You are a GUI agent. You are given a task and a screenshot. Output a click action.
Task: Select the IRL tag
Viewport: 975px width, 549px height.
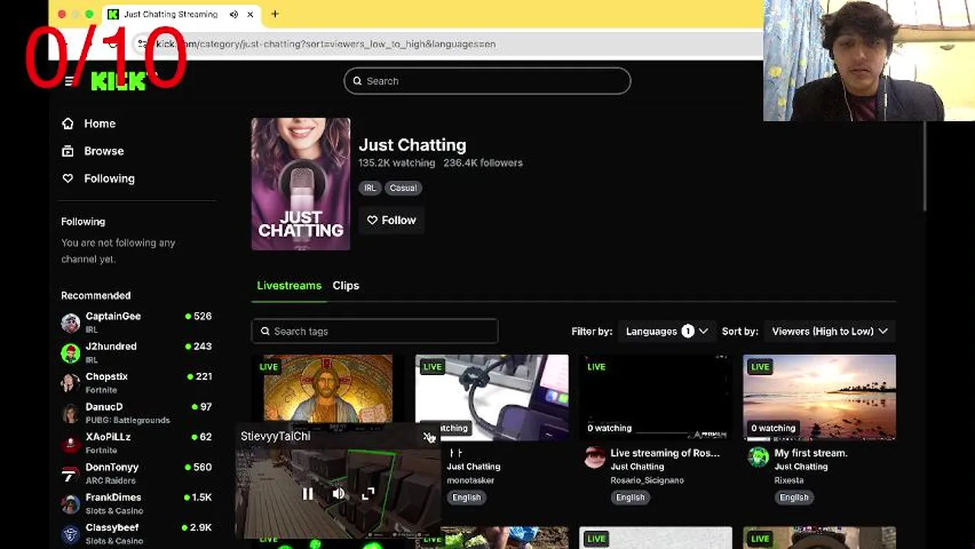click(370, 188)
